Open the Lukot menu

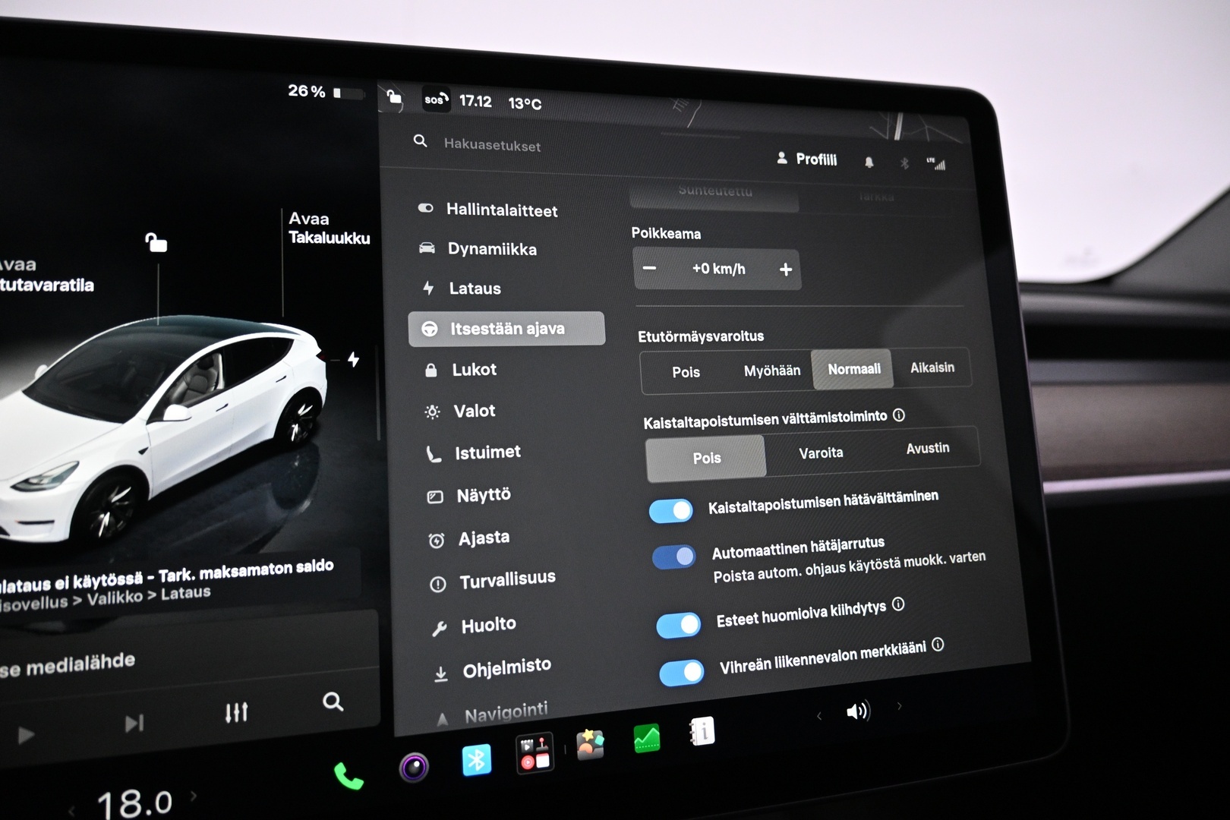coord(460,370)
